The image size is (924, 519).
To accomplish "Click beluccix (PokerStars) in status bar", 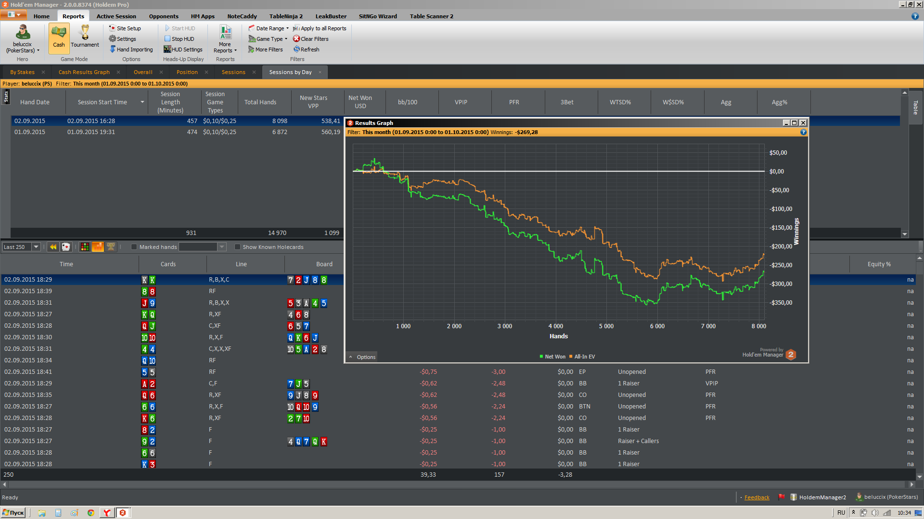I will click(886, 497).
